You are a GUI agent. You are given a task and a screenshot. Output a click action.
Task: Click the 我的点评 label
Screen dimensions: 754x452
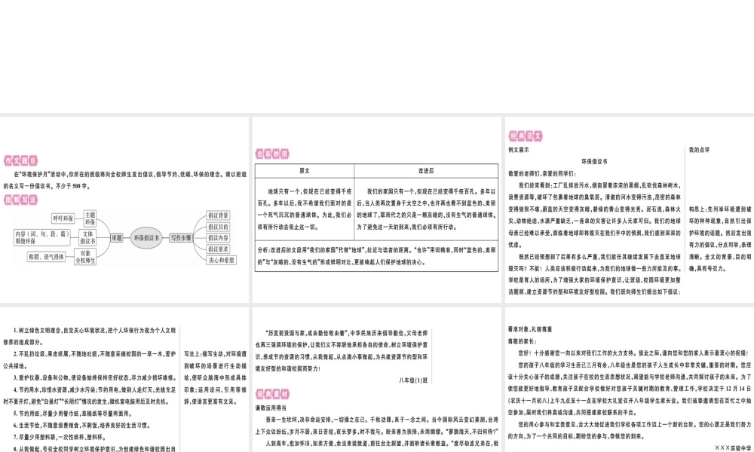[x=699, y=150]
